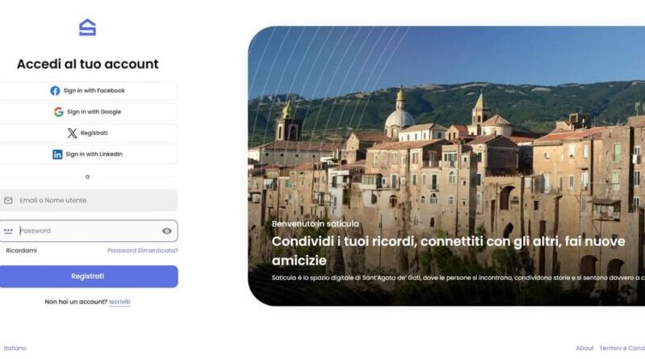Open the Termini e Condizioni footer link
645x359 pixels.
coord(622,348)
